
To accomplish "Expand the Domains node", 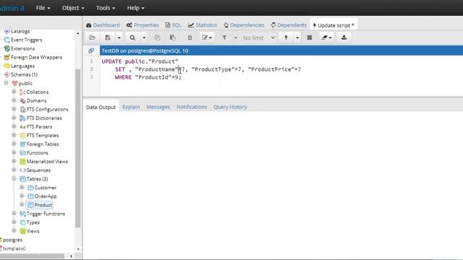I will coord(14,100).
